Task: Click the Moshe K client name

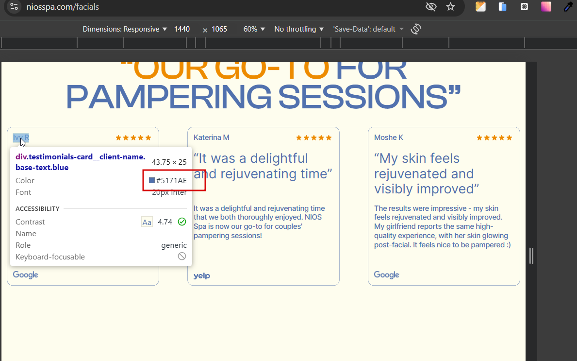Action: (x=389, y=138)
